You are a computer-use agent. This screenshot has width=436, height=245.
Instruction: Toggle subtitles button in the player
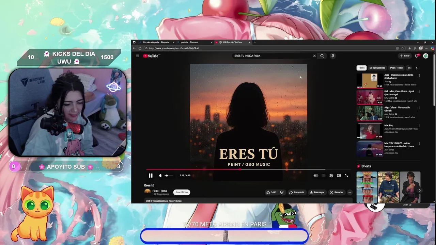coord(324,176)
